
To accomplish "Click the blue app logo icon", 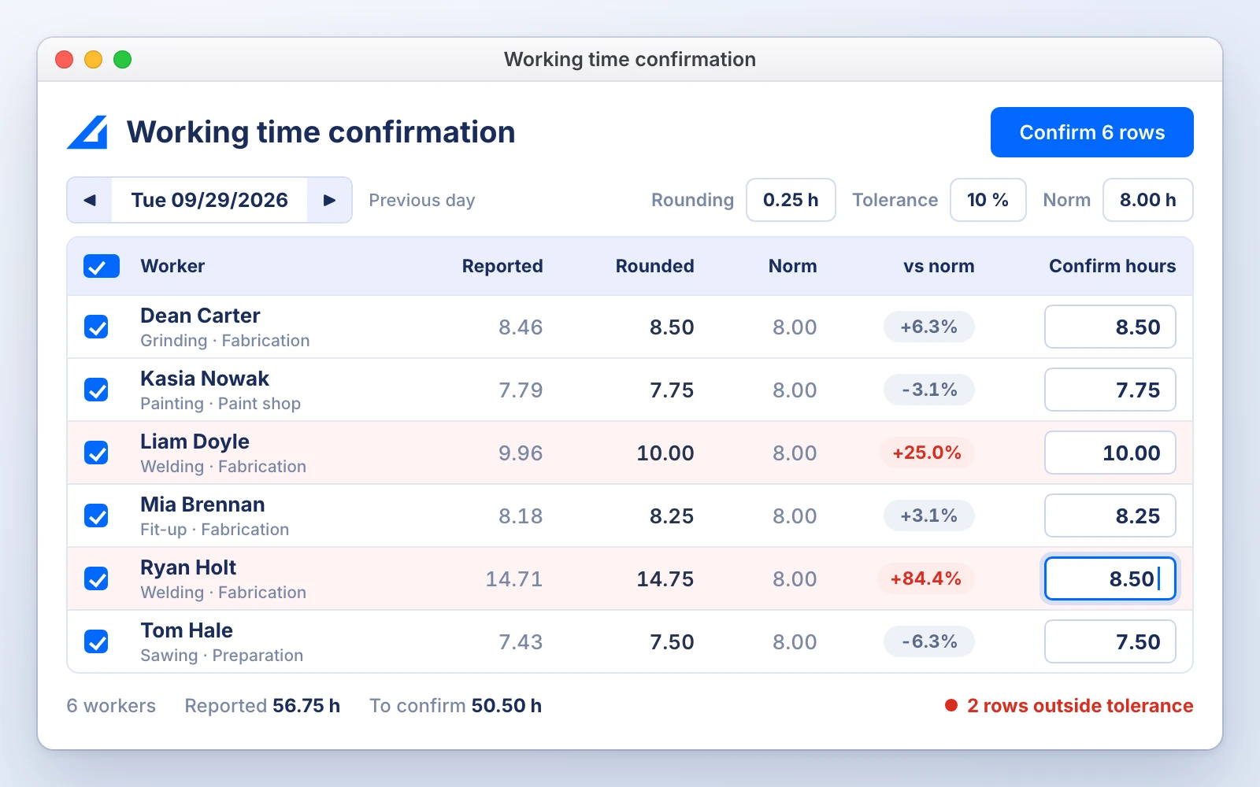I will click(87, 132).
